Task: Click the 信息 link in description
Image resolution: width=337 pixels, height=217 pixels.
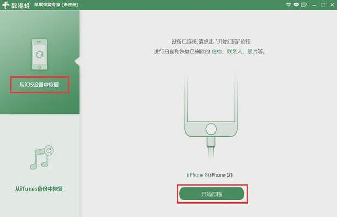Action: coord(216,52)
